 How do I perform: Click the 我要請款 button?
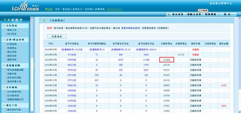(x=57, y=37)
